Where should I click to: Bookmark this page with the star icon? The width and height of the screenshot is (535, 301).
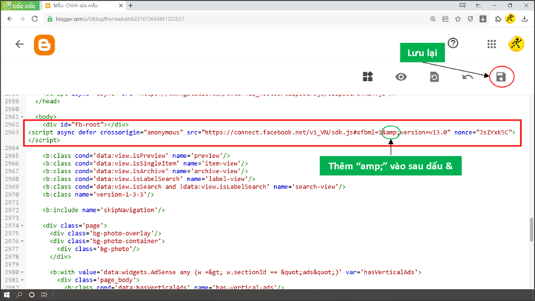click(x=458, y=19)
